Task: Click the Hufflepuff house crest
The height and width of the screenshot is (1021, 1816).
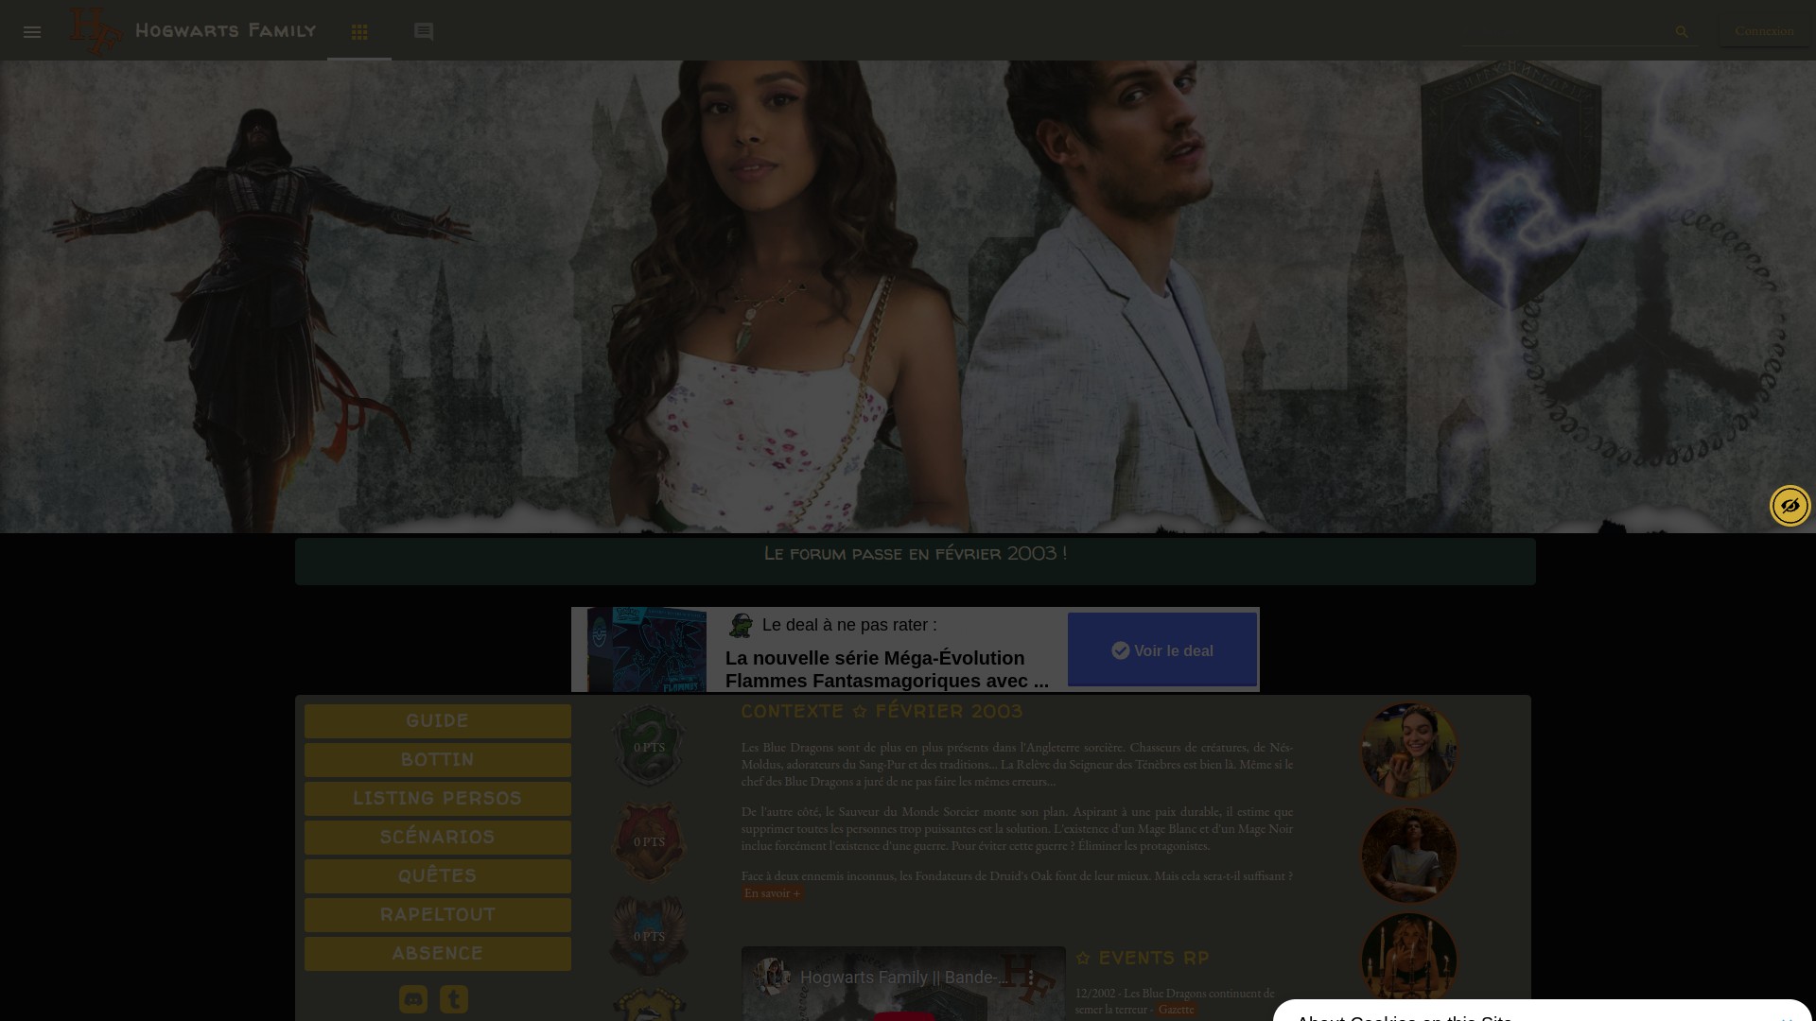Action: [649, 1004]
